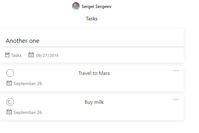Click calendar icon beside 09/27/2019
199x133 pixels.
coord(31,55)
